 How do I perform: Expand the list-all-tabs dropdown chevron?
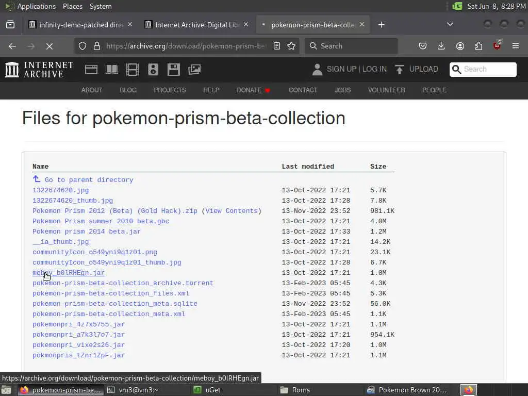pyautogui.click(x=450, y=24)
